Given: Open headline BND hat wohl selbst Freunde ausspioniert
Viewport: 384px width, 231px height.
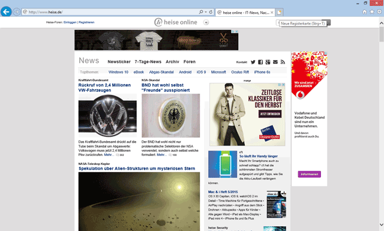Looking at the screenshot, I should tap(166, 88).
